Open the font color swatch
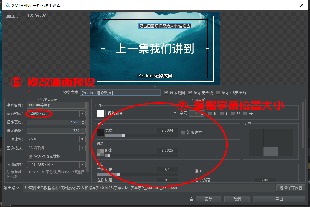 (100, 113)
